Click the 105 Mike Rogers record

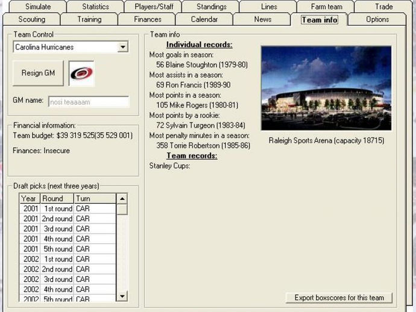[x=197, y=105]
